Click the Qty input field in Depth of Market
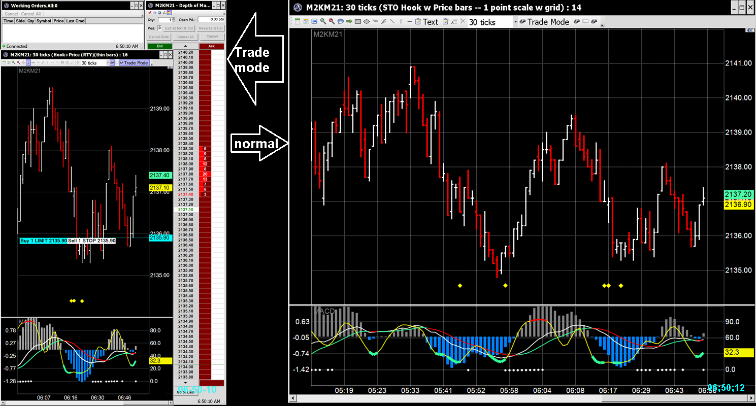Image resolution: width=756 pixels, height=406 pixels. pos(166,20)
